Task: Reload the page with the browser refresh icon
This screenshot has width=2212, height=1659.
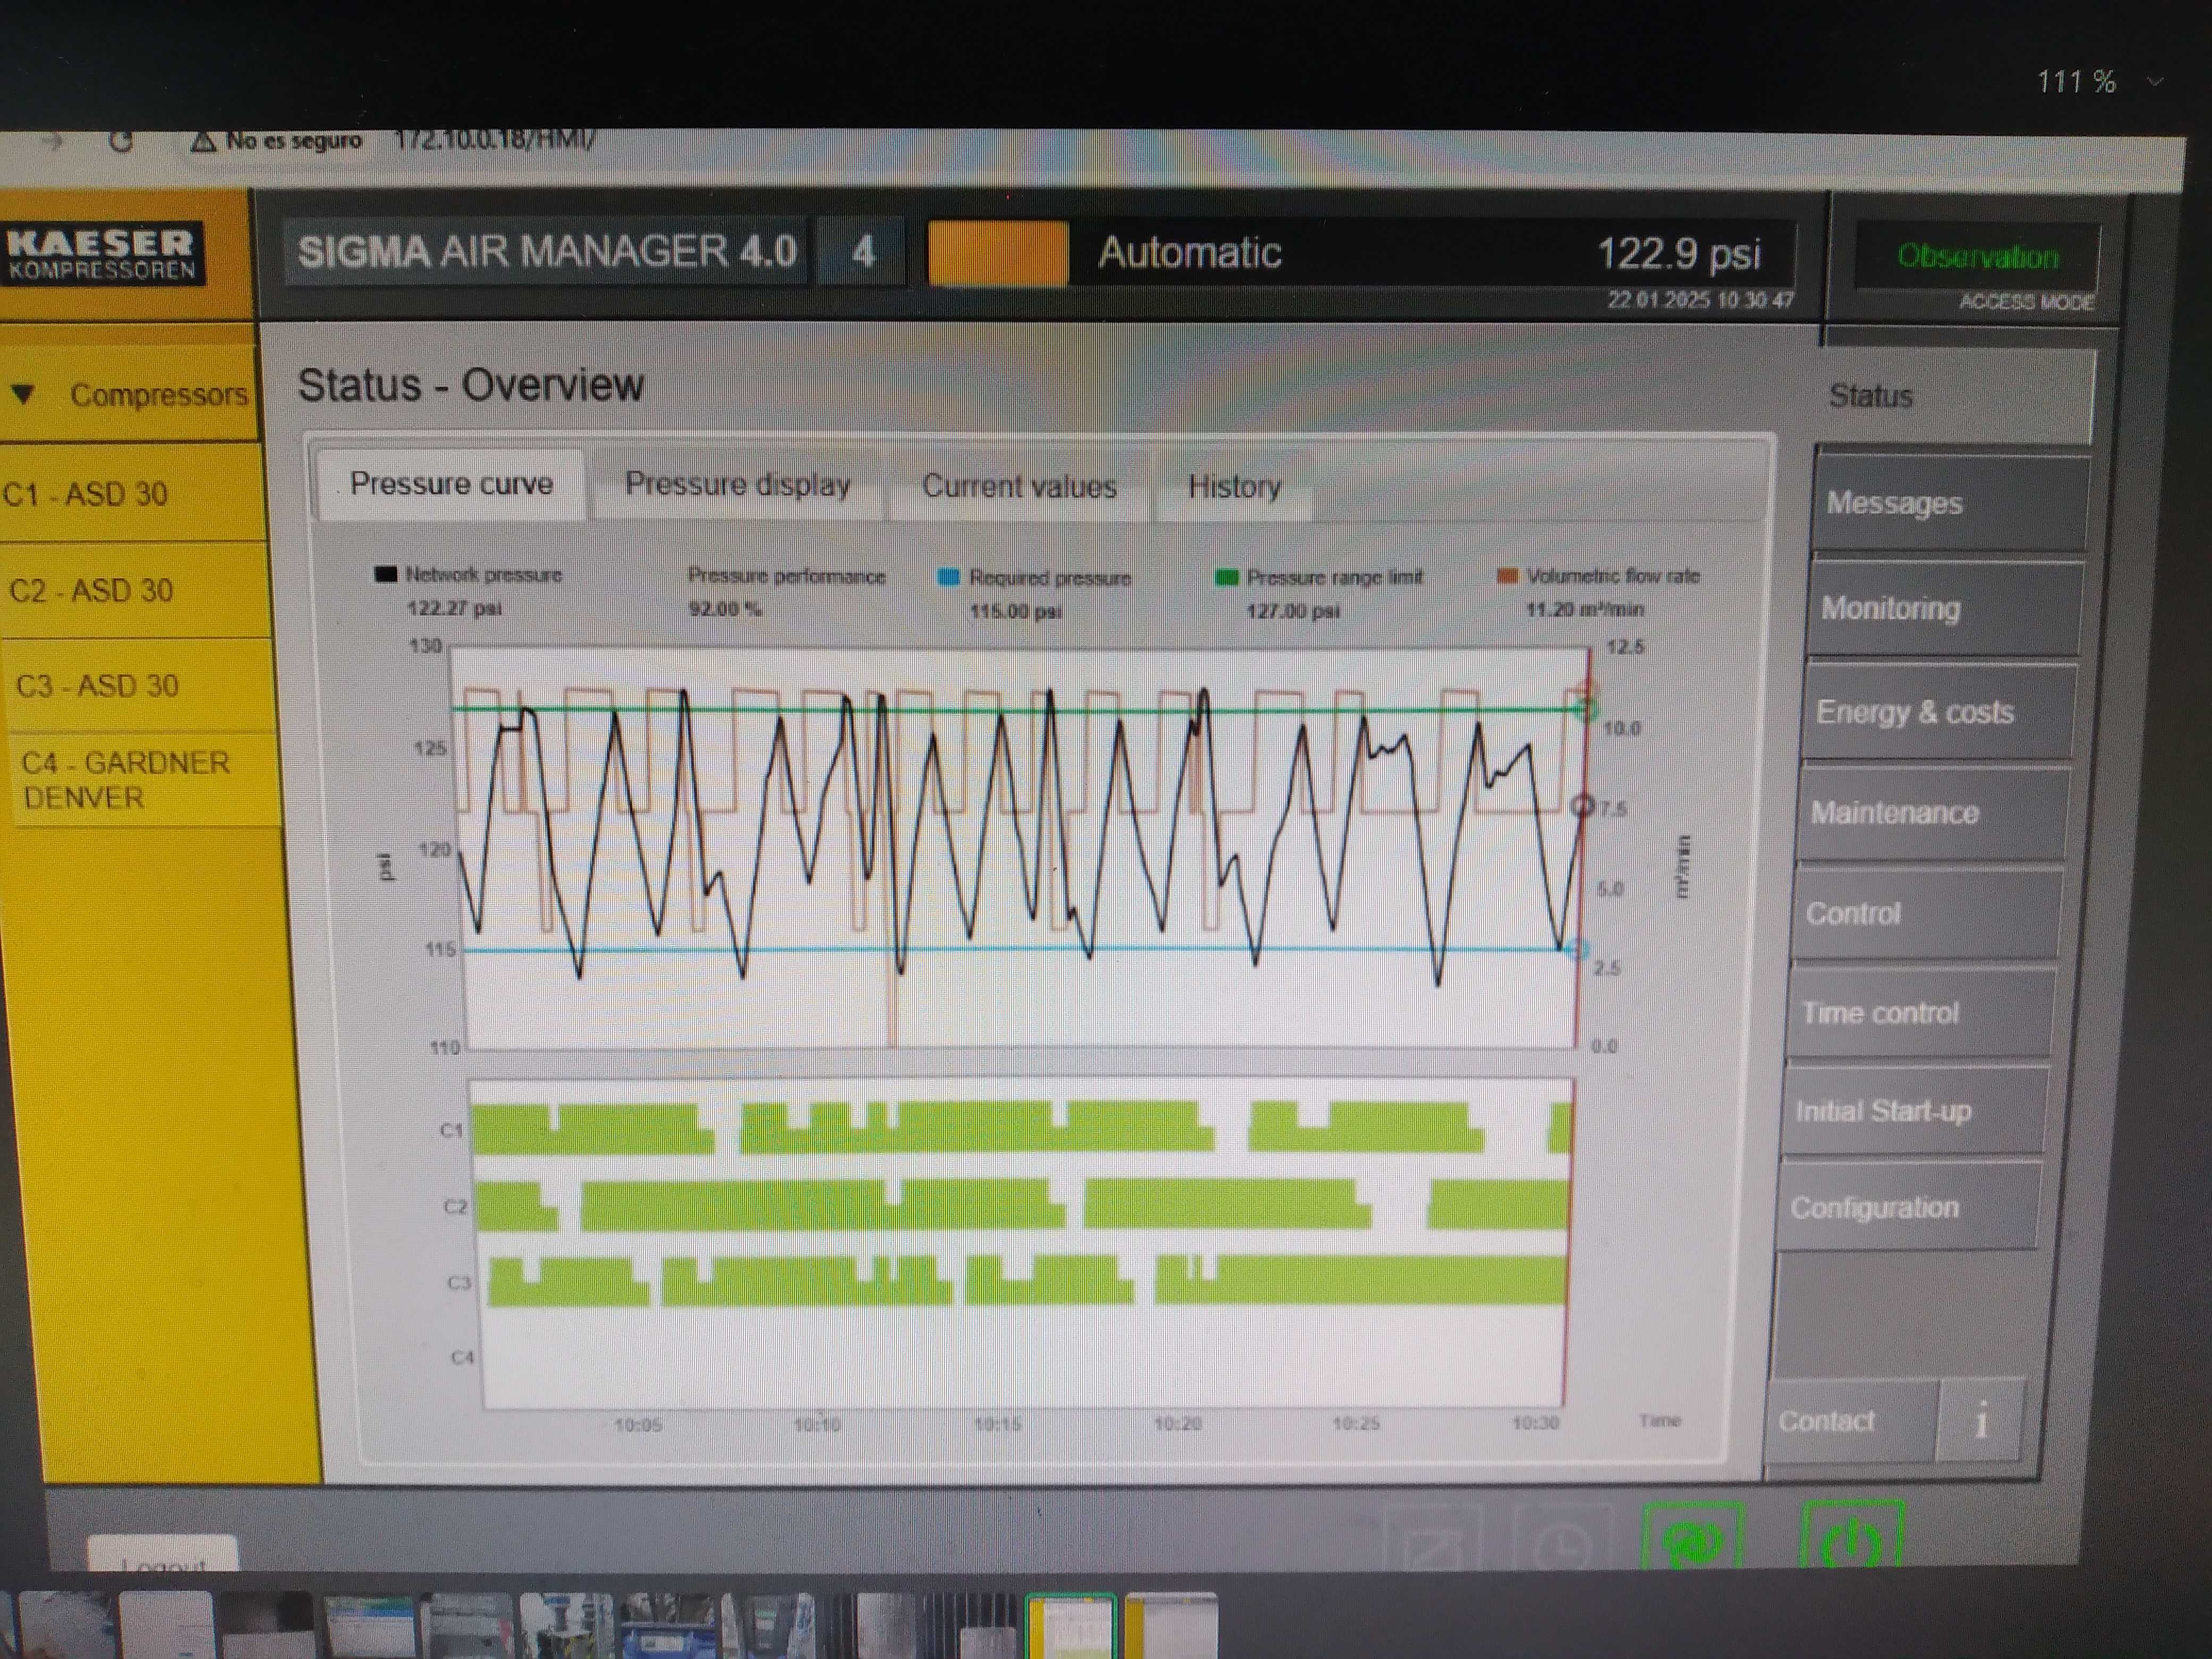Action: point(121,141)
